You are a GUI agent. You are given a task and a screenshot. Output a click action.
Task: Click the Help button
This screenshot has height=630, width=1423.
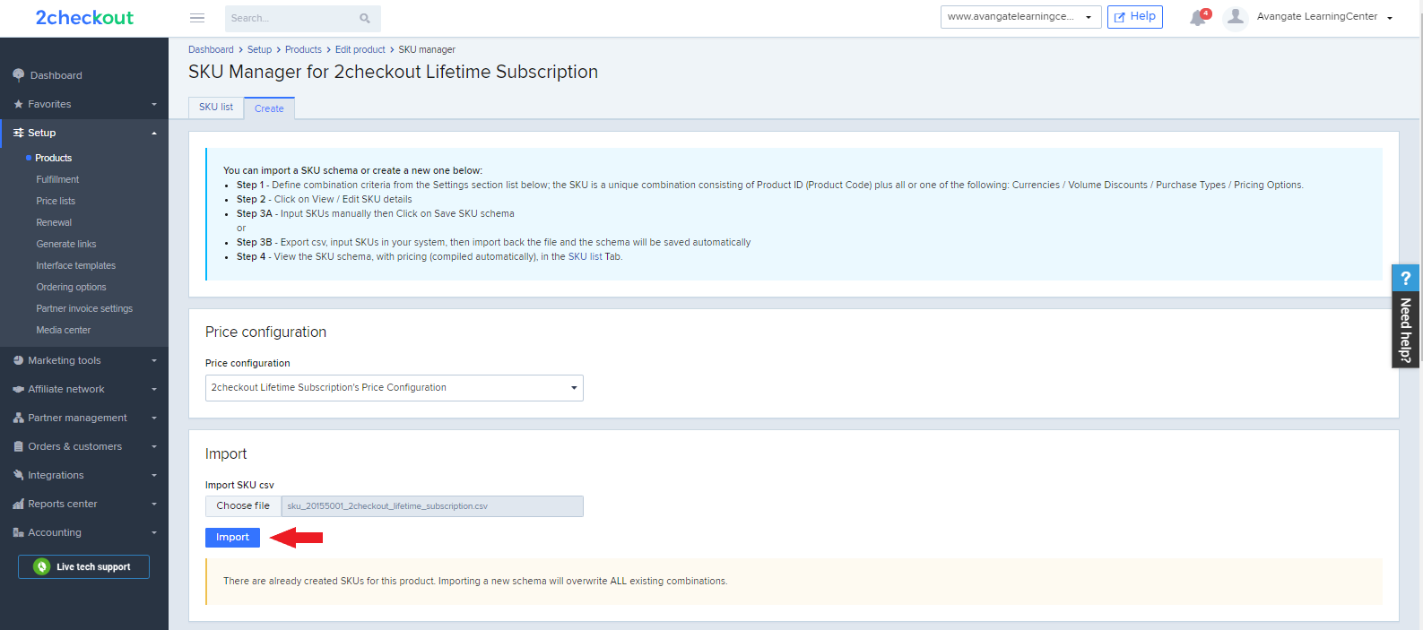(1135, 17)
